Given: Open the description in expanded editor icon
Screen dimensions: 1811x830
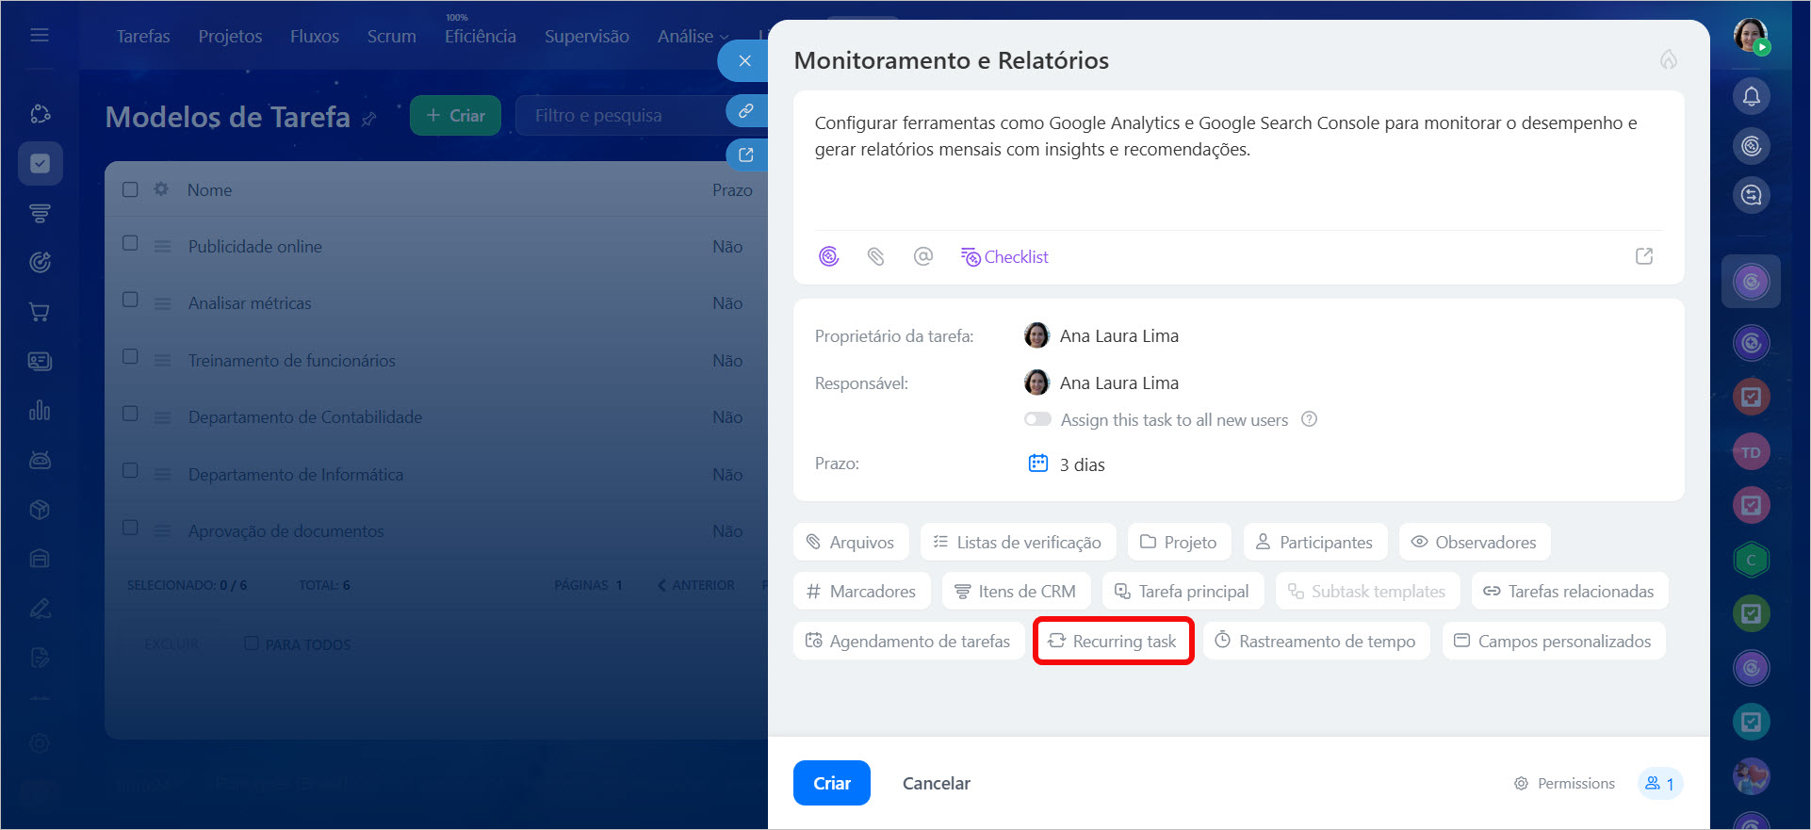Looking at the screenshot, I should point(1643,256).
